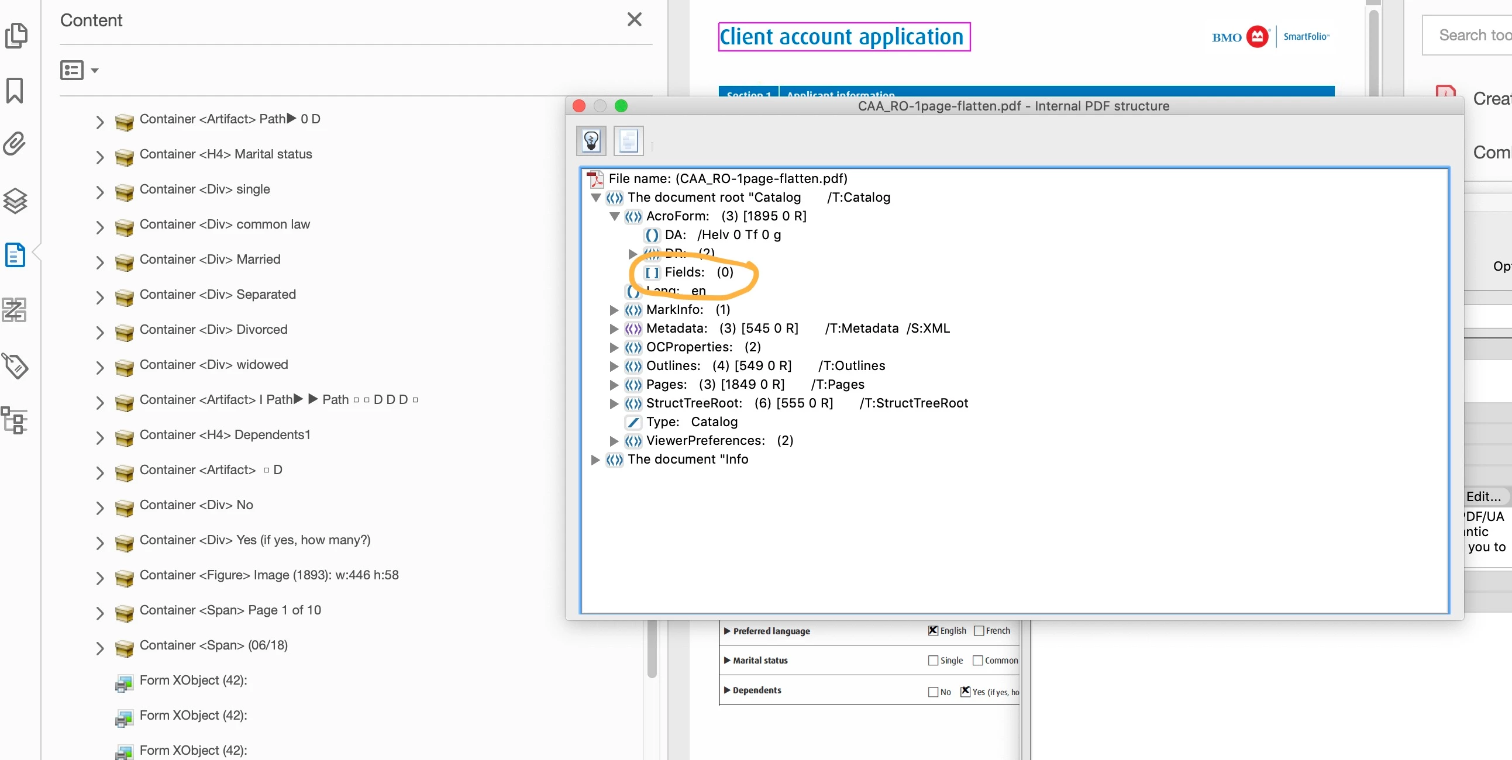Collapse the AcroForm tree node
The width and height of the screenshot is (1512, 760).
click(614, 216)
